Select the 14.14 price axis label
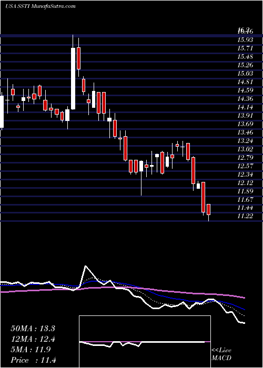The height and width of the screenshot is (368, 263). pyautogui.click(x=245, y=107)
